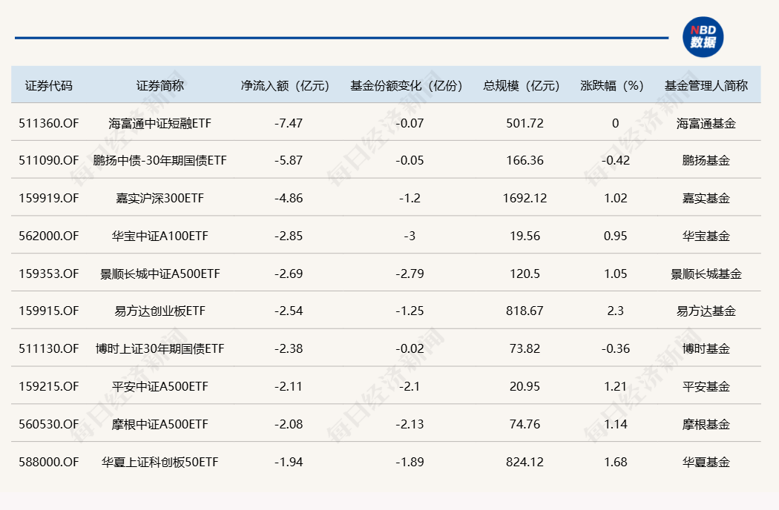Click net inflow value -2.11

288,386
